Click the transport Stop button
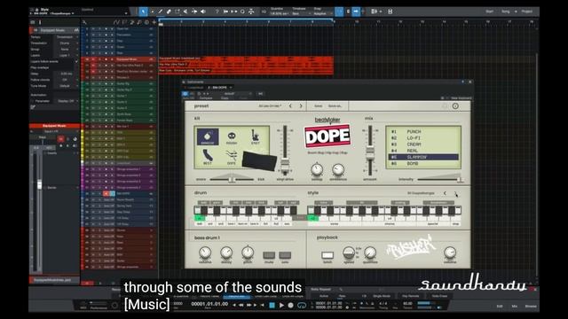The width and height of the screenshot is (568, 319). 272,305
